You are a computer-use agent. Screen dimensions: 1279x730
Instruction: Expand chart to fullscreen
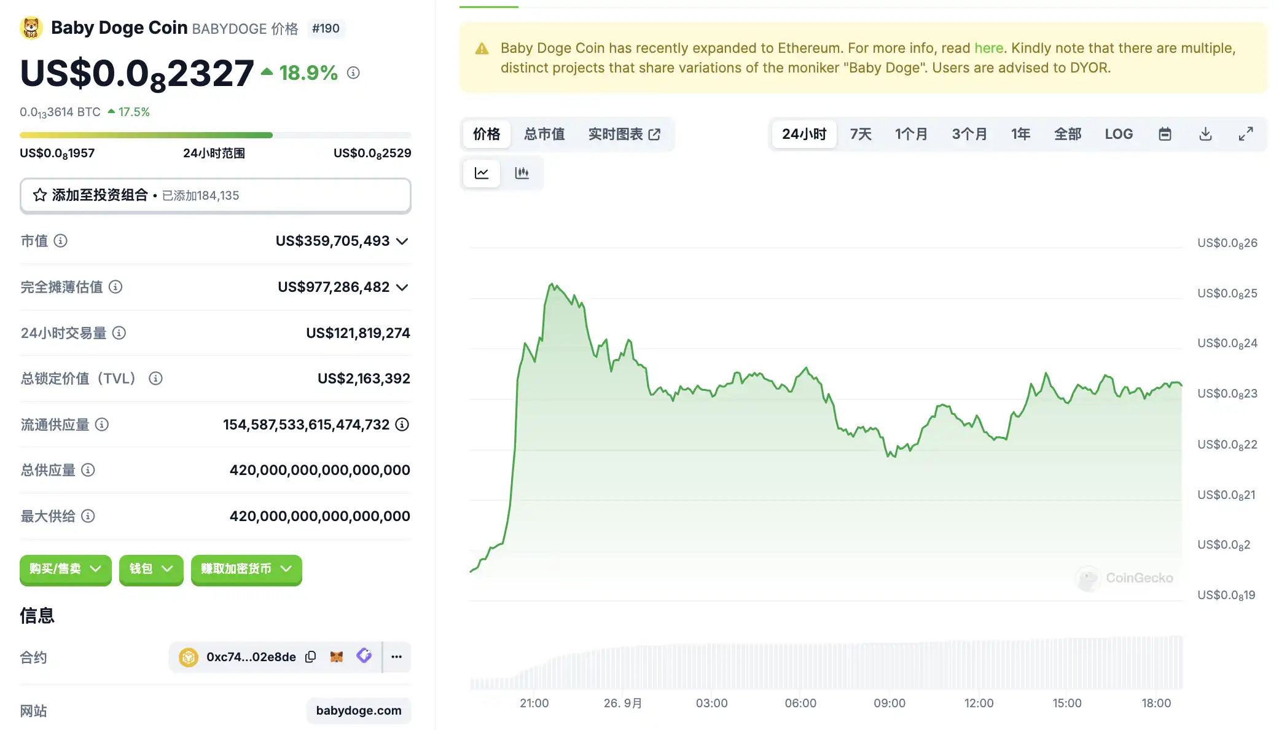[1245, 134]
